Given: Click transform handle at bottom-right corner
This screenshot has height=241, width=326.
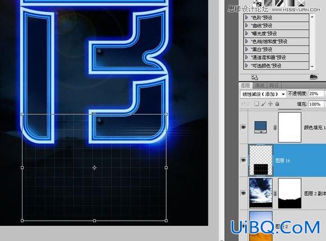Looking at the screenshot, I should (166, 220).
